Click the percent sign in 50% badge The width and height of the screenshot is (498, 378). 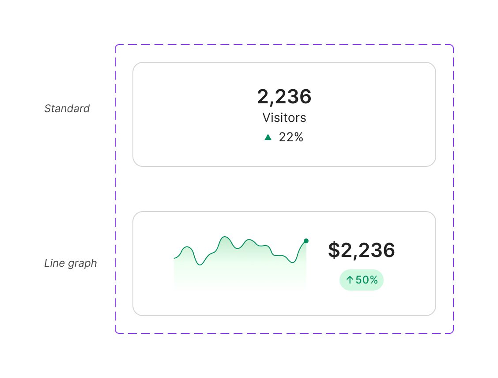pos(374,280)
